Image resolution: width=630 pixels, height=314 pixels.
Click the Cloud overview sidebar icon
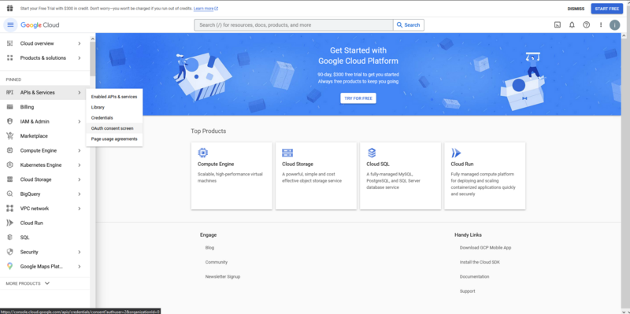[10, 43]
